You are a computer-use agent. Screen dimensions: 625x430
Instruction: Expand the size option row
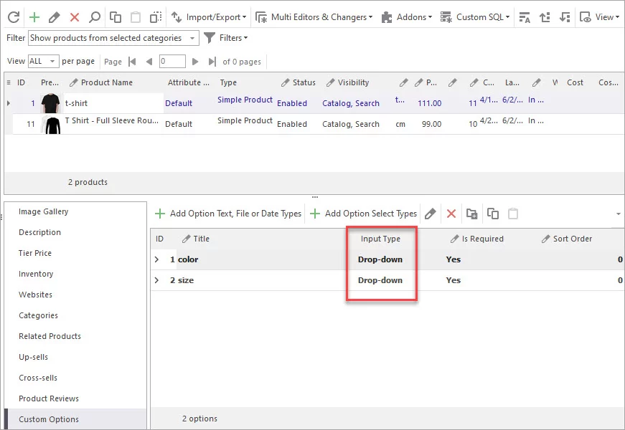157,280
